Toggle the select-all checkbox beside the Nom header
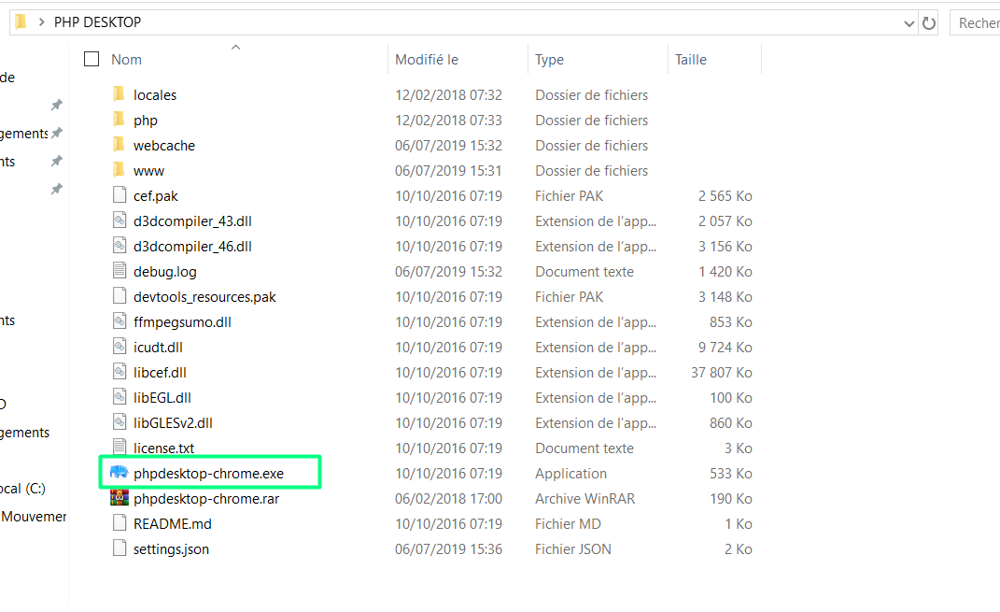The height and width of the screenshot is (612, 1000). (x=91, y=58)
